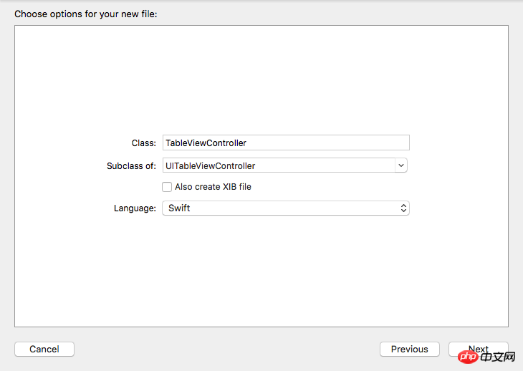Viewport: 523px width, 371px height.
Task: Open the Subclass of dropdown arrow
Action: [401, 165]
